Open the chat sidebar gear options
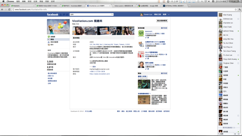This screenshot has width=242, height=136. 235,134
